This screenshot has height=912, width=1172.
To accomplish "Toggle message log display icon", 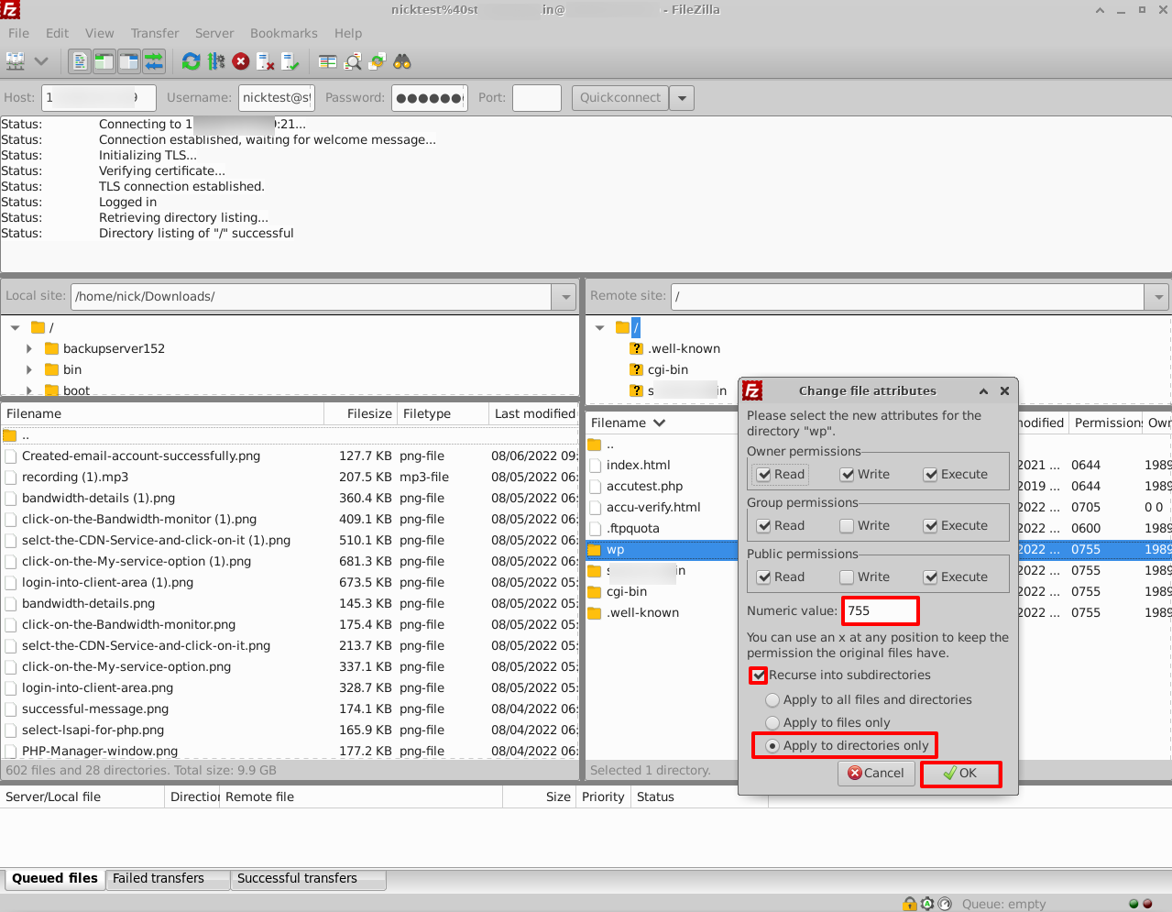I will click(80, 61).
